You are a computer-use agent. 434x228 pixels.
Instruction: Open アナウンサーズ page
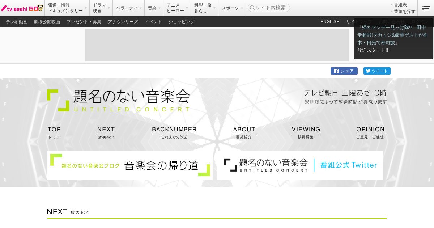[123, 22]
